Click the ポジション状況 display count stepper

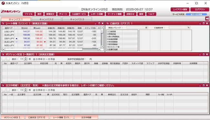point(26,59)
